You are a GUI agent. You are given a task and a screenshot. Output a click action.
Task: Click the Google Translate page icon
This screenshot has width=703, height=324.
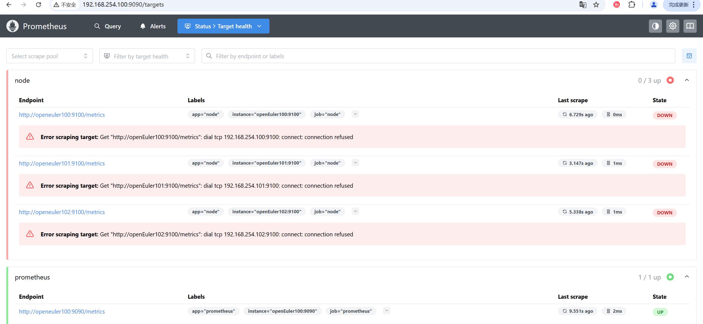click(x=582, y=5)
